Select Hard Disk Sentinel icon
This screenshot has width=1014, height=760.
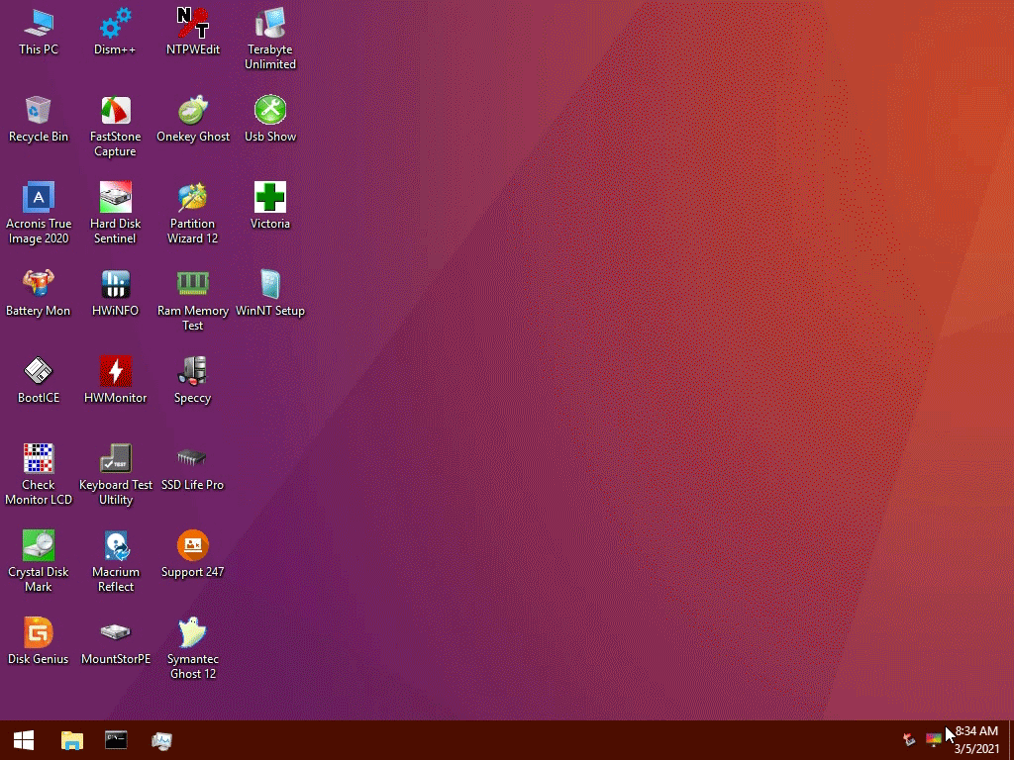click(115, 214)
